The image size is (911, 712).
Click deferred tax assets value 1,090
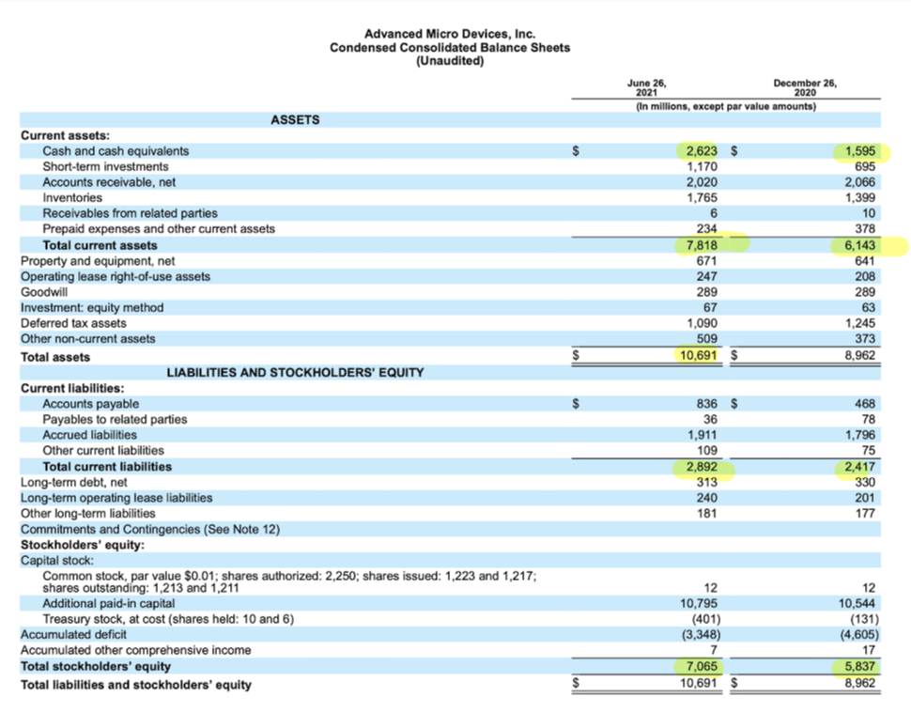click(702, 323)
